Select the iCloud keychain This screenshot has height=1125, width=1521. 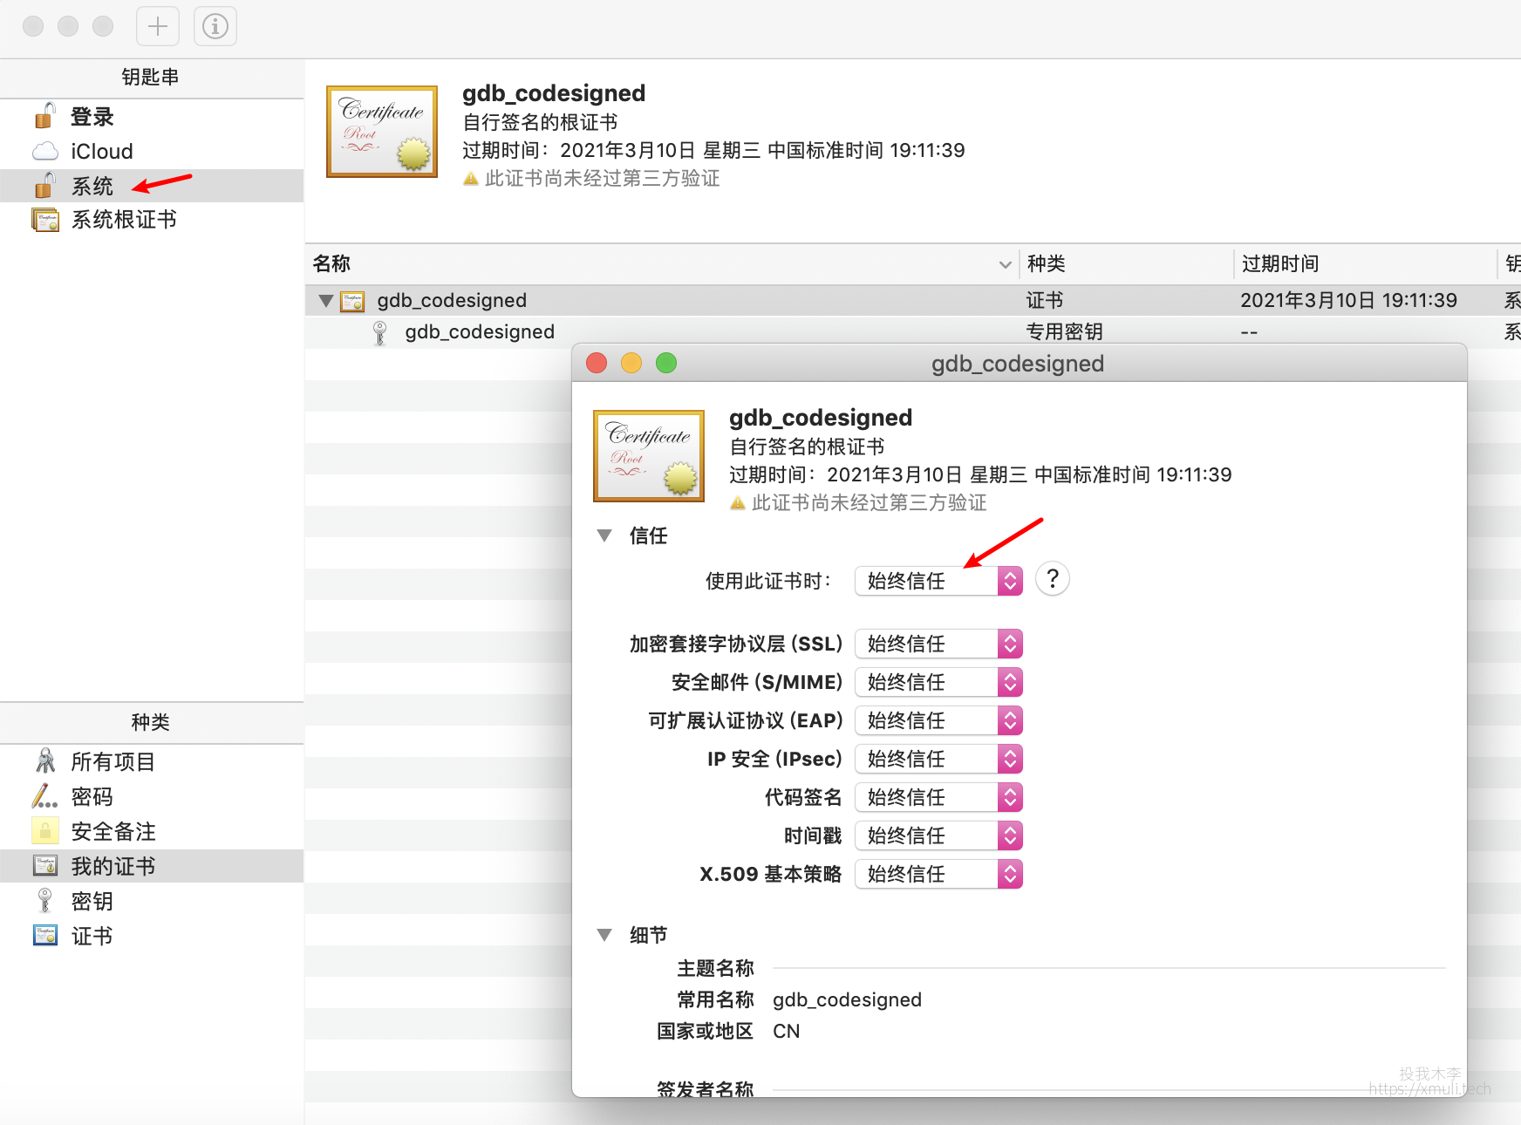[101, 152]
